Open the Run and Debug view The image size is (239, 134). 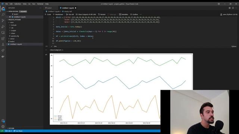pos(3,26)
